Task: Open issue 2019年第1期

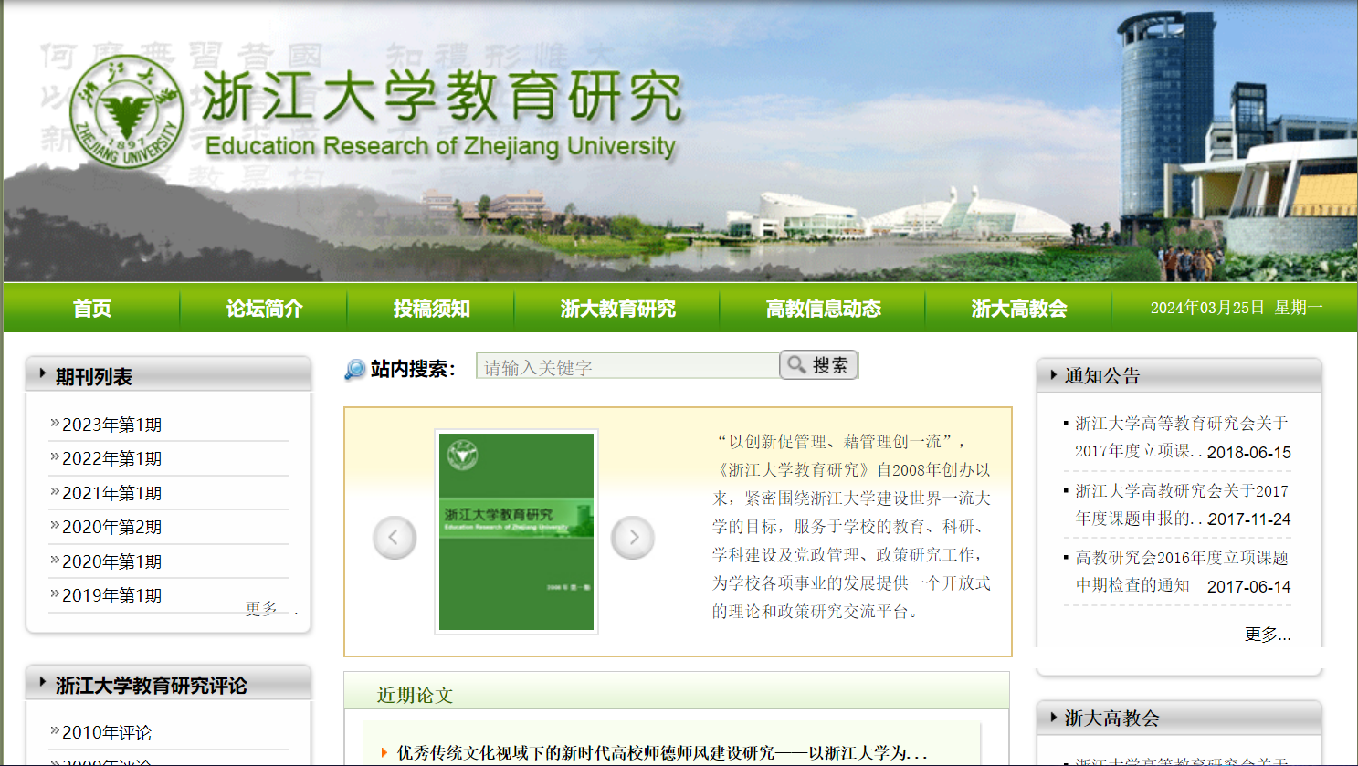Action: tap(111, 595)
